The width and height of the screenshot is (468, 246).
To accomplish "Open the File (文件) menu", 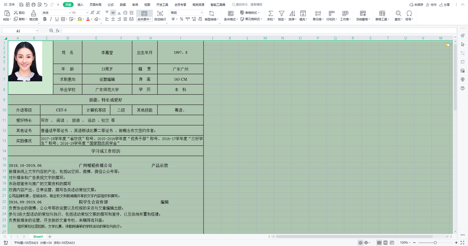I will pos(9,5).
